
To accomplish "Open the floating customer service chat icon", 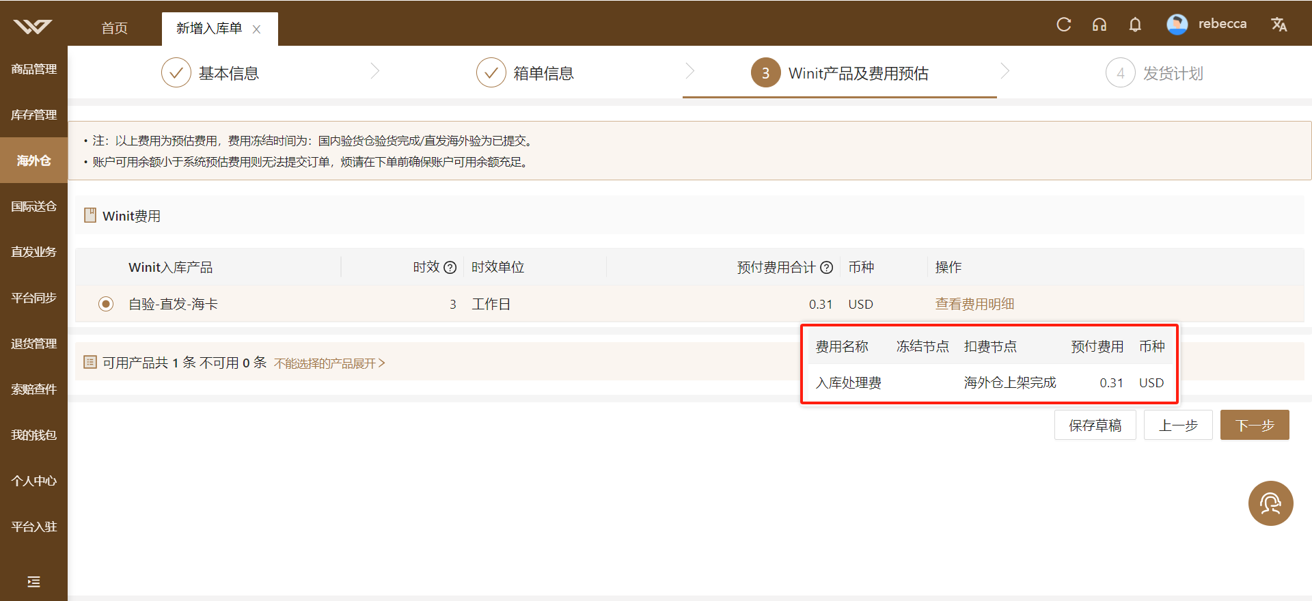I will [1270, 503].
